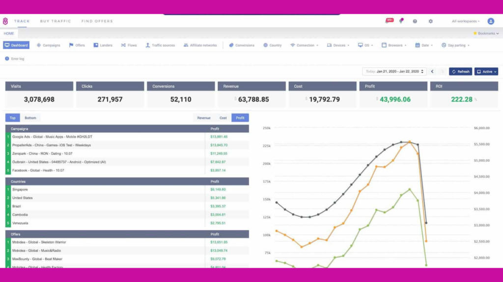
Task: Expand the OS dropdown
Action: tap(365, 46)
